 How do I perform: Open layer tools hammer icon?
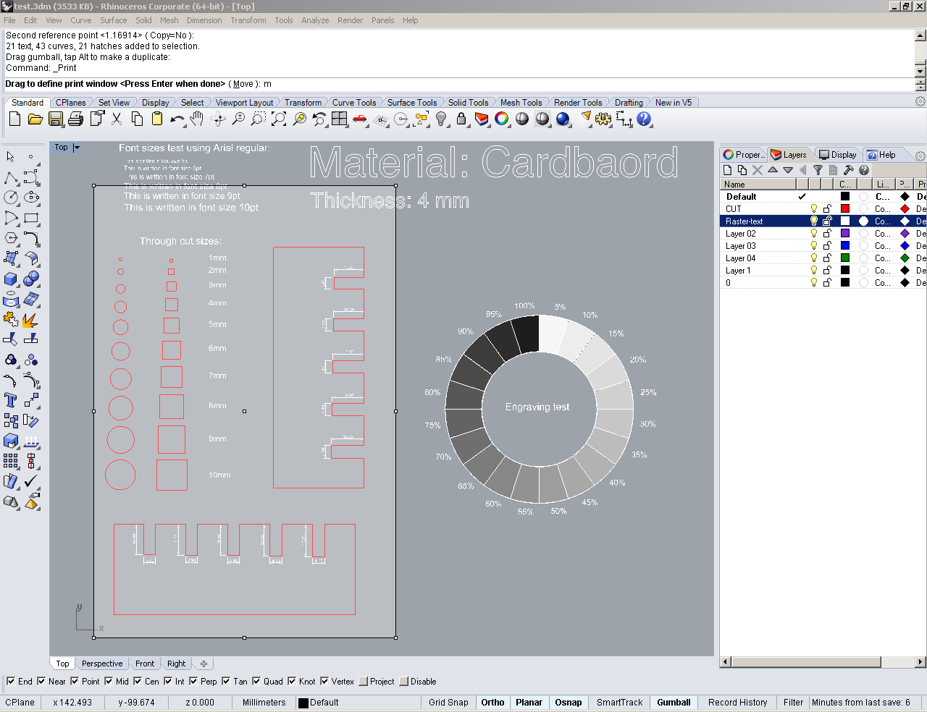point(848,170)
